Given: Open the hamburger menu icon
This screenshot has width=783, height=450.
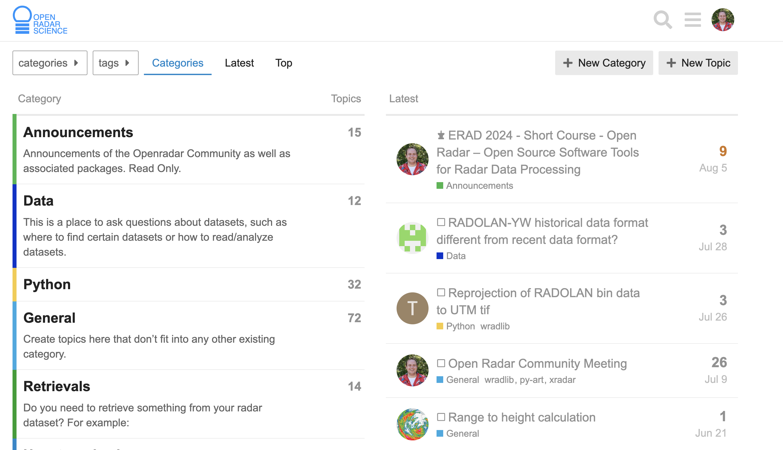Looking at the screenshot, I should click(692, 20).
